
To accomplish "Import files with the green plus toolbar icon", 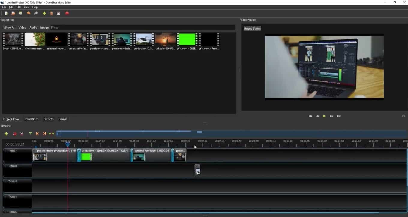I will point(44,13).
